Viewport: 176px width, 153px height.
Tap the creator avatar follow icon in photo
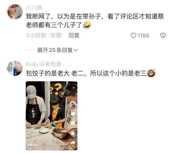click(x=73, y=105)
